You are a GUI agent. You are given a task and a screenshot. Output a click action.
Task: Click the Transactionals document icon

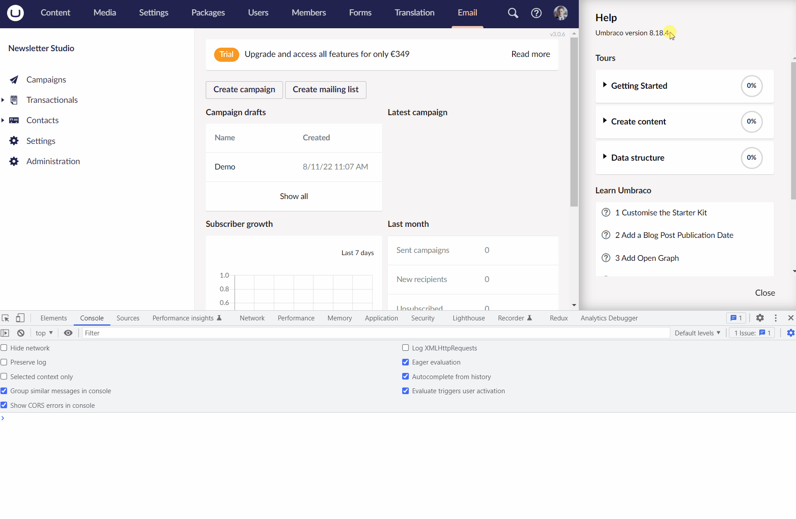[14, 100]
